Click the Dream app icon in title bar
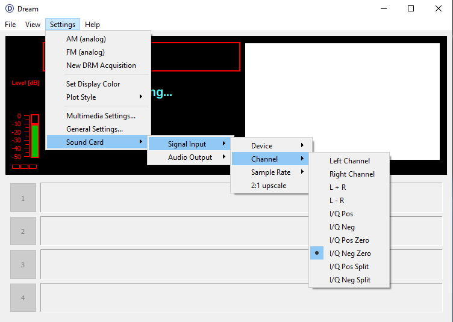The image size is (453, 322). point(9,9)
